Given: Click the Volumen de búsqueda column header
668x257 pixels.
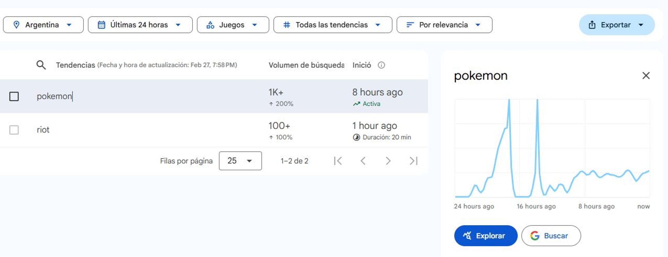Looking at the screenshot, I should pyautogui.click(x=306, y=65).
